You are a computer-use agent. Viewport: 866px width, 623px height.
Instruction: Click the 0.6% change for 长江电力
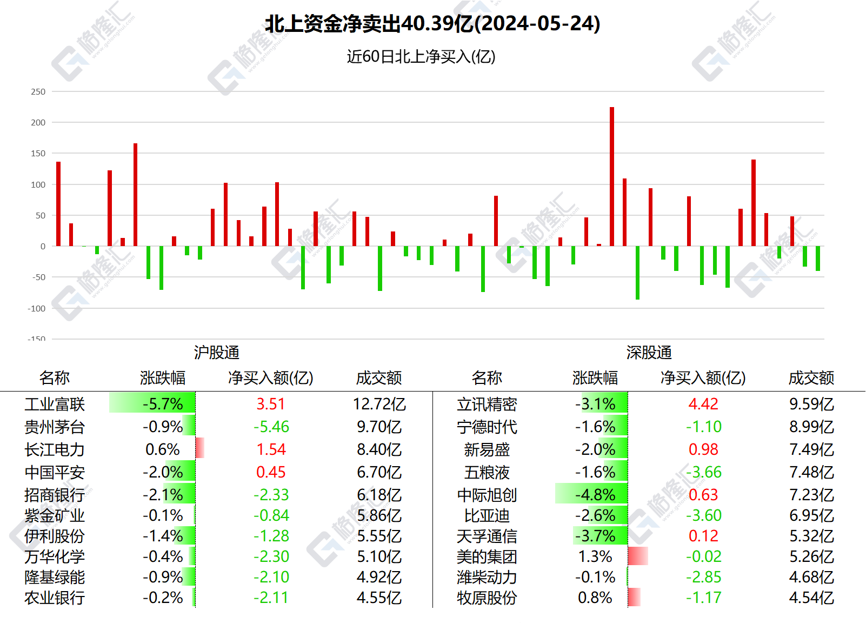[x=163, y=449]
